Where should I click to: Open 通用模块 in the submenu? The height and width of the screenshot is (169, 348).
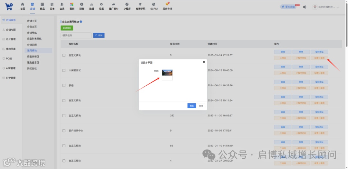pyautogui.click(x=38, y=50)
